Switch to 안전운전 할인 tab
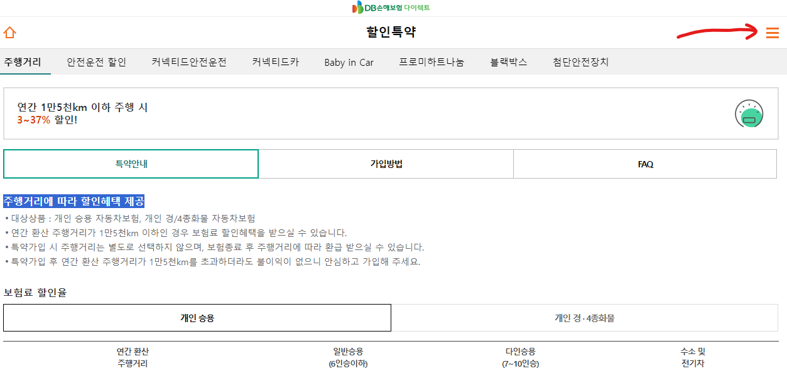 (97, 62)
